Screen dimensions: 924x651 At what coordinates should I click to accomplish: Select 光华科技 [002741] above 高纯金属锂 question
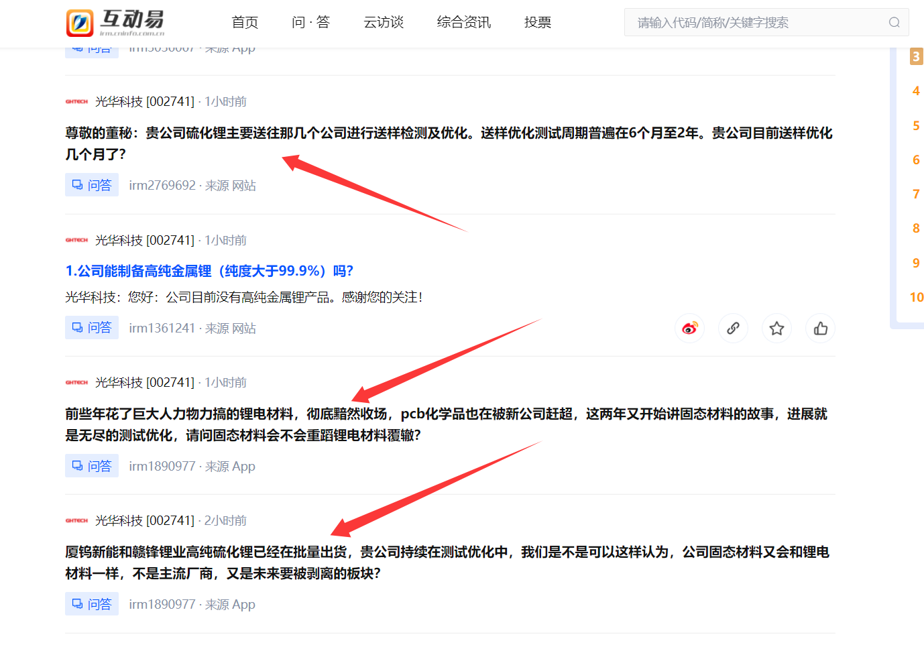coord(145,240)
